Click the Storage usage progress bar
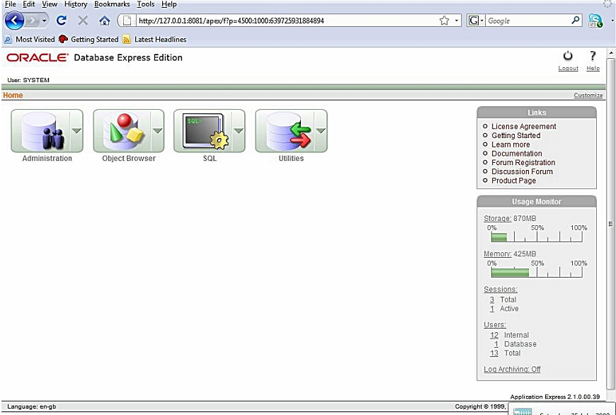616x415 pixels. [537, 237]
